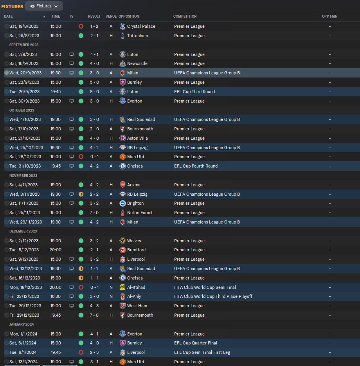Open the 8 - 0 result against Luton
Screen dimensions: 360x366
94,92
